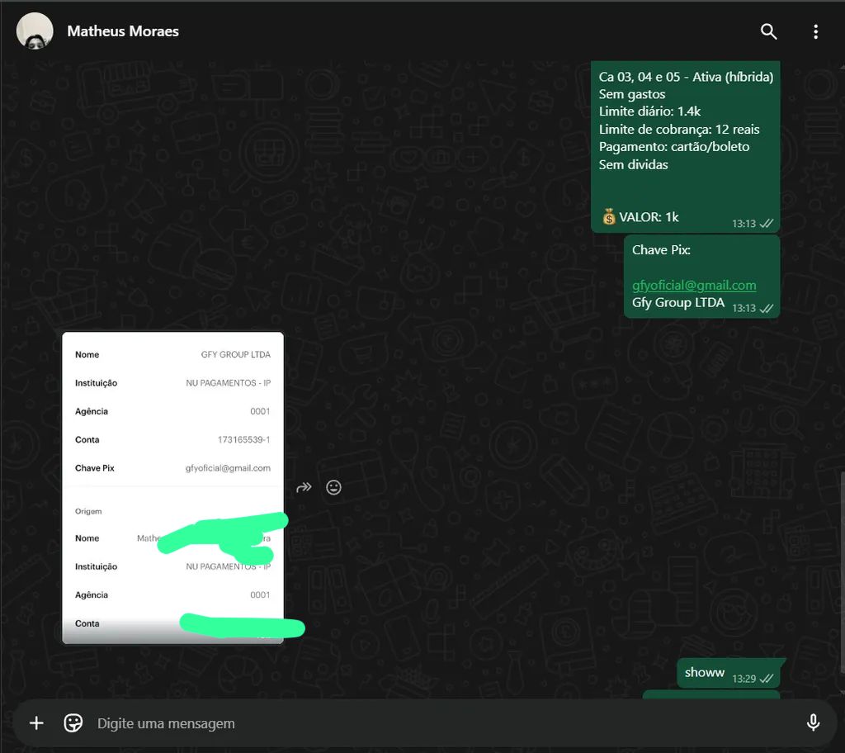Click 'Gfy Group LTDA' text in message
This screenshot has width=845, height=753.
pyautogui.click(x=678, y=303)
